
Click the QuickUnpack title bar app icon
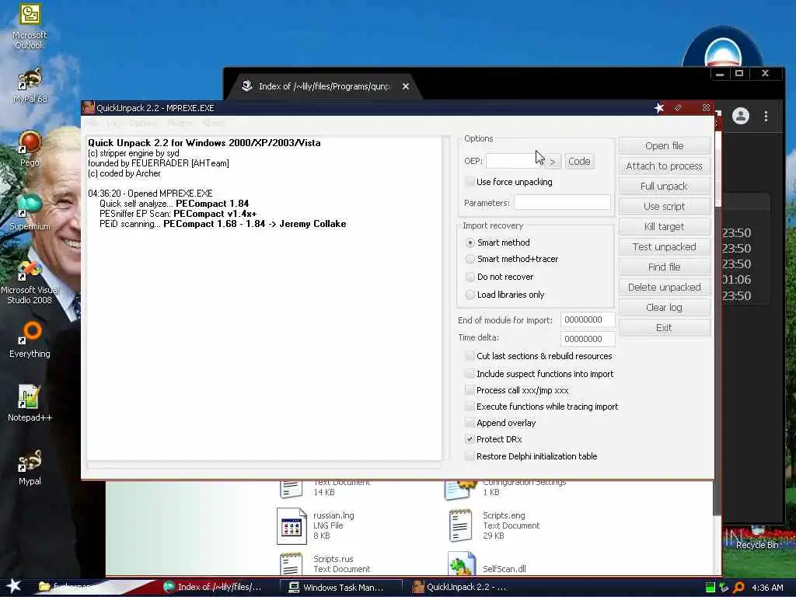[89, 107]
